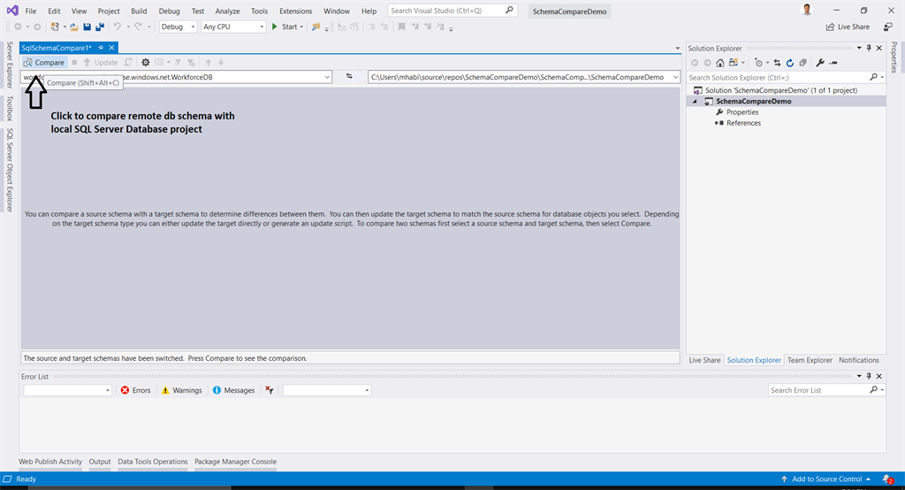Click Properties wrench icon in Solution Explorer toolbar
Image resolution: width=905 pixels, height=490 pixels.
(820, 63)
